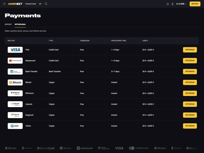204x153 pixels.
Task: Click the VISA footer logo
Action: [x=119, y=148]
